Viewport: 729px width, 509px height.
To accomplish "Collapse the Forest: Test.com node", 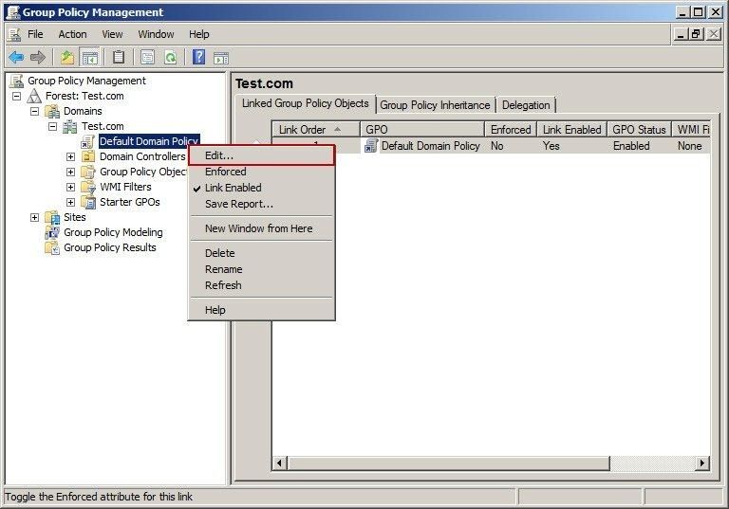I will 17,96.
